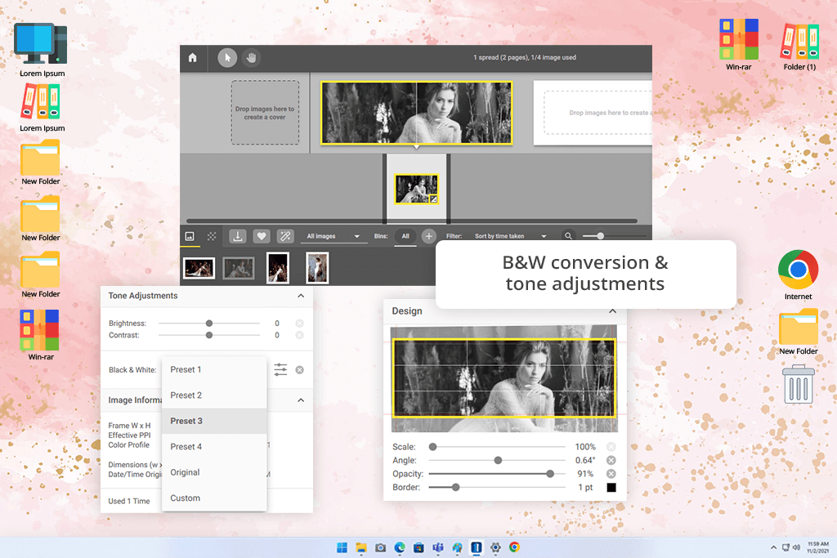Open the Recycle Bin desktop icon

[x=799, y=383]
